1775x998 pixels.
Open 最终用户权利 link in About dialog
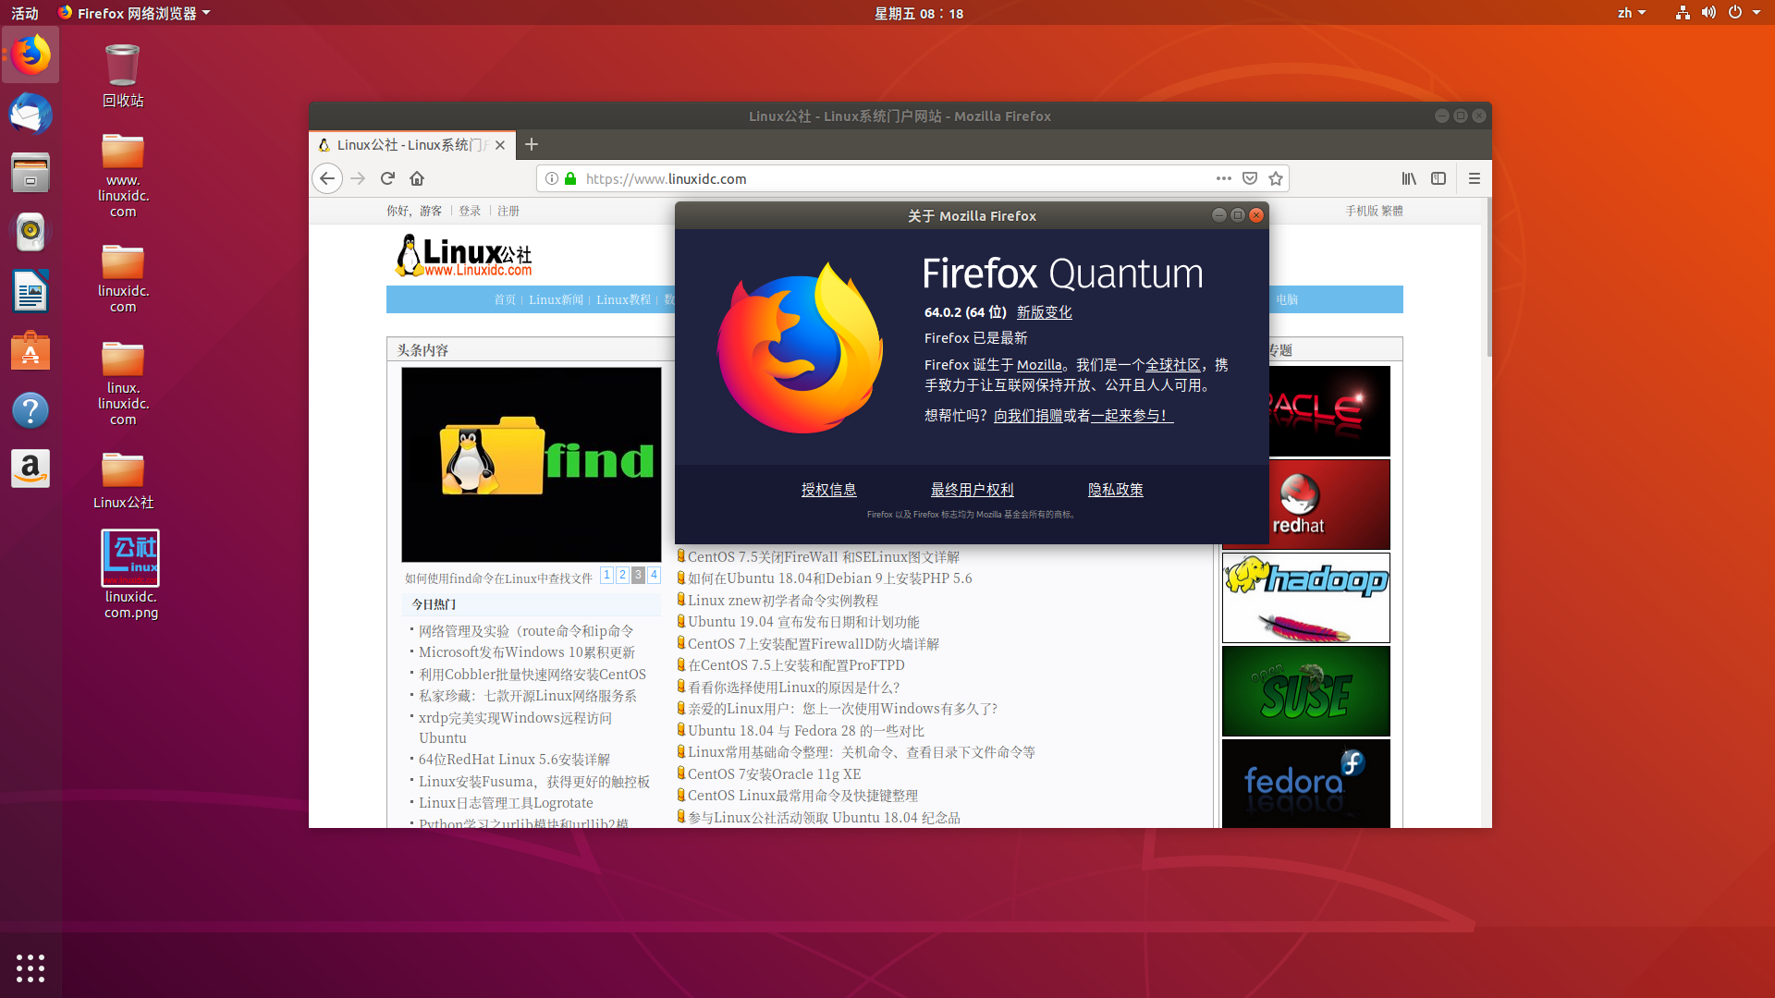pyautogui.click(x=973, y=490)
